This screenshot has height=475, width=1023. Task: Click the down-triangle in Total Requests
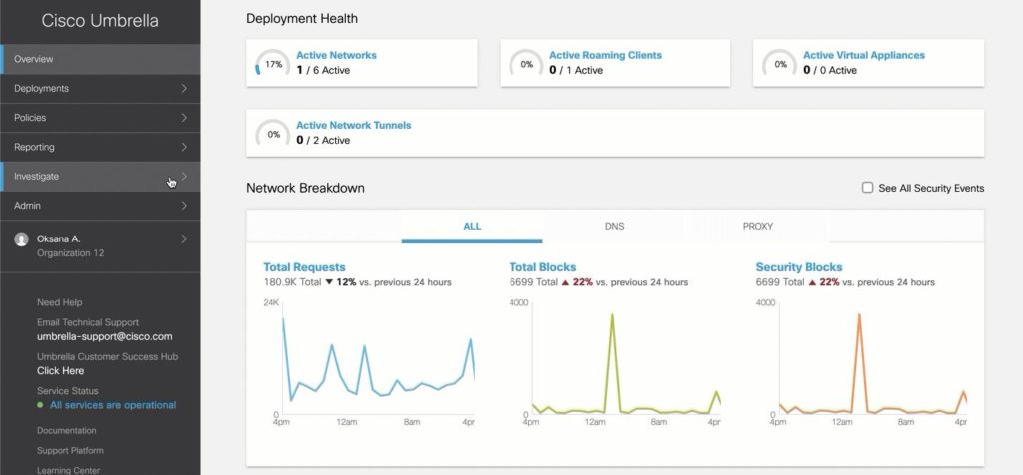[x=329, y=282]
